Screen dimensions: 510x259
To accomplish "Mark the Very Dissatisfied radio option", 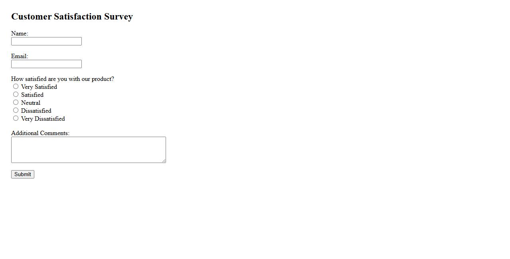I will (x=16, y=118).
